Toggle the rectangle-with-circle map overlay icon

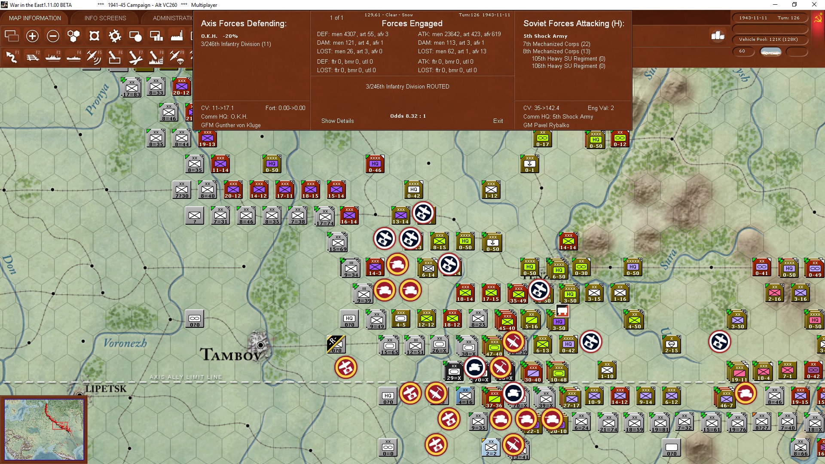coord(135,36)
